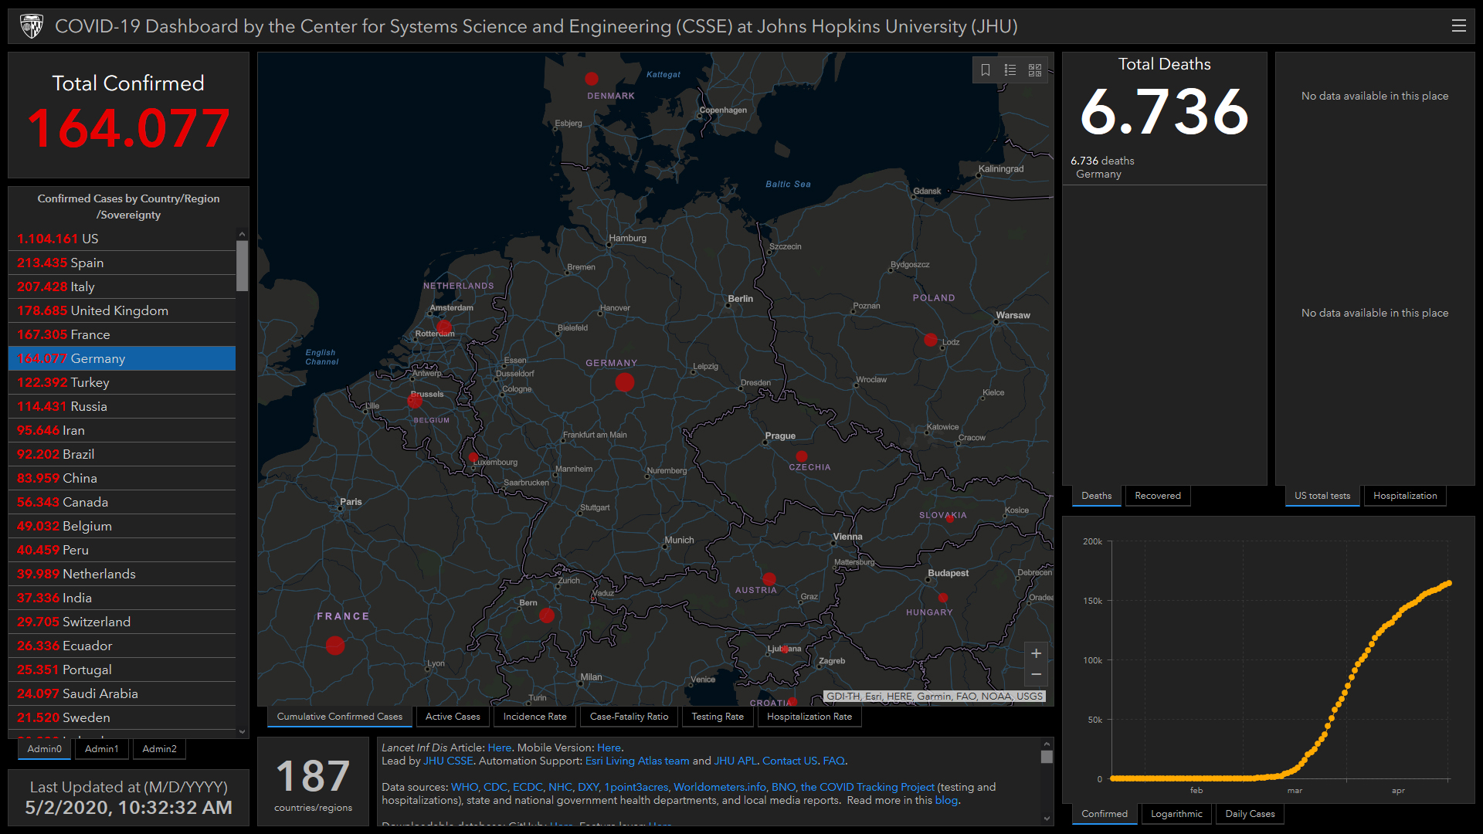Open the JHU CSSE link
Screen dimensions: 1483x834
448,761
